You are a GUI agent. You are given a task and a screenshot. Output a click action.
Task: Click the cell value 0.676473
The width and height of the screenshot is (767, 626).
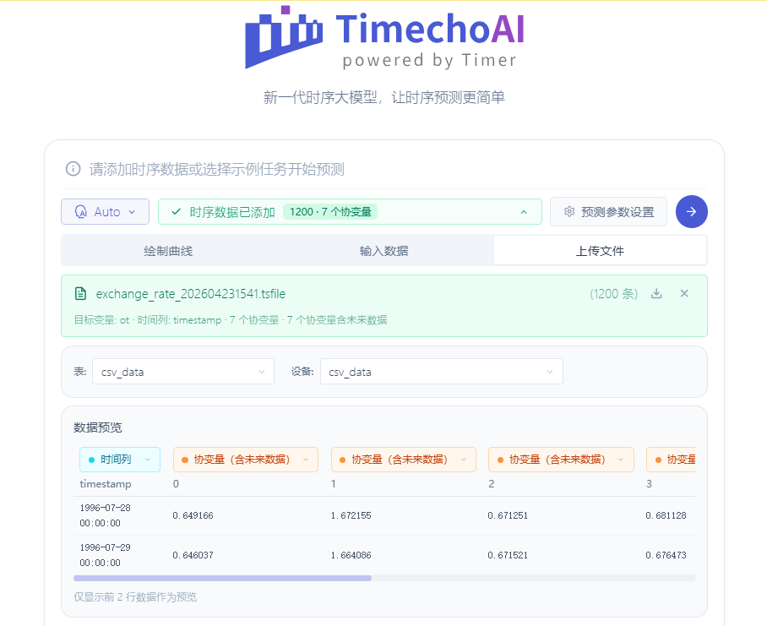pos(666,555)
